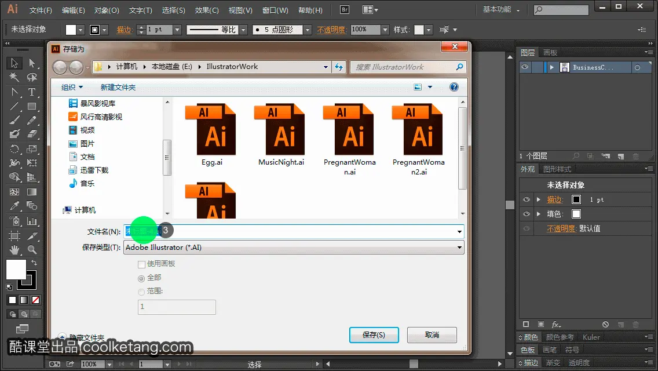Expand the fill row in the Appearance panel

click(x=539, y=214)
